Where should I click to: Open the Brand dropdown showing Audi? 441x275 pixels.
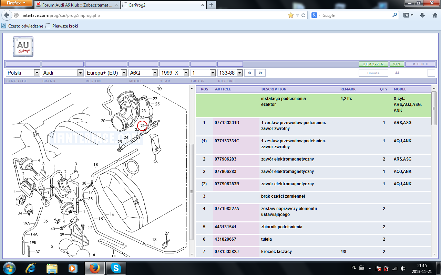click(x=63, y=73)
